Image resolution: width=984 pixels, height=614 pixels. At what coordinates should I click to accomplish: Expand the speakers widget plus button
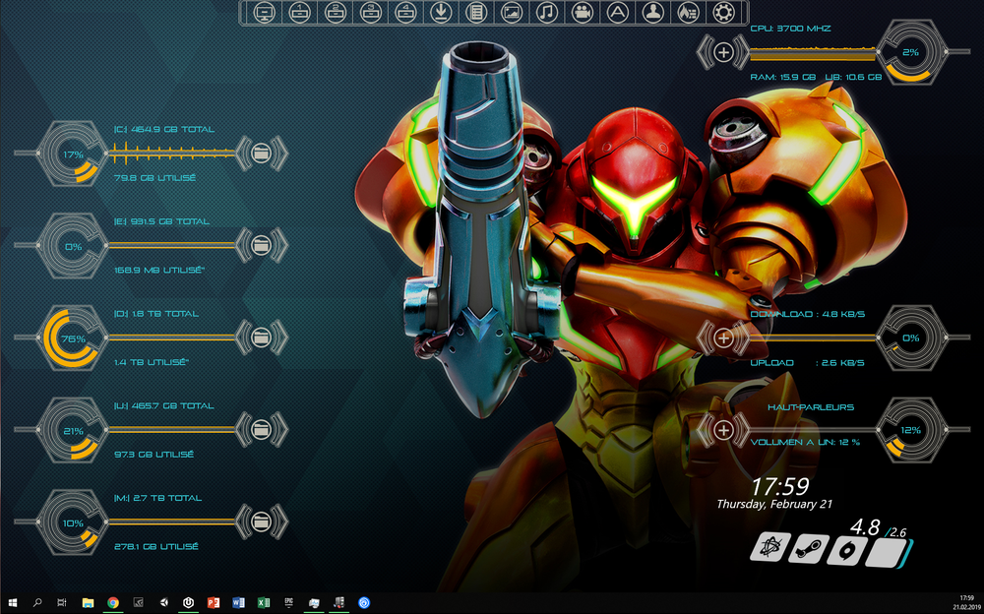click(x=725, y=430)
